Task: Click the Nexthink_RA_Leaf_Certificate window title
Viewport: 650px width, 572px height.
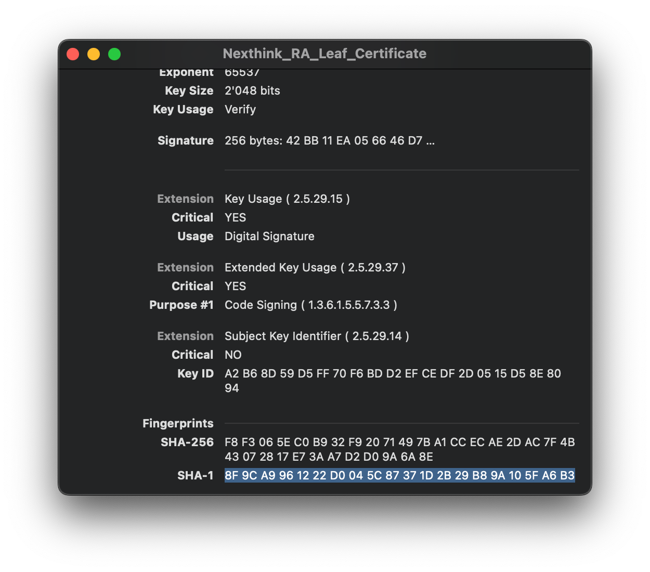Action: tap(324, 54)
